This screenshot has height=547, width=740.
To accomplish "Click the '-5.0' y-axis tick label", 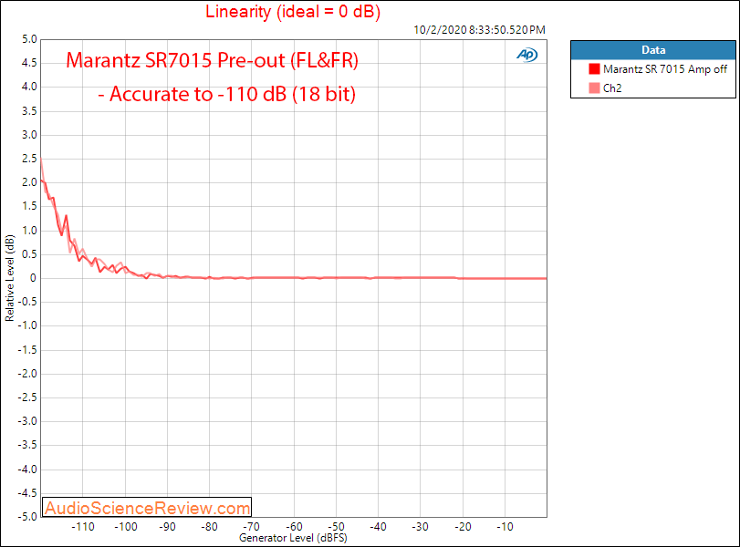I will (27, 517).
